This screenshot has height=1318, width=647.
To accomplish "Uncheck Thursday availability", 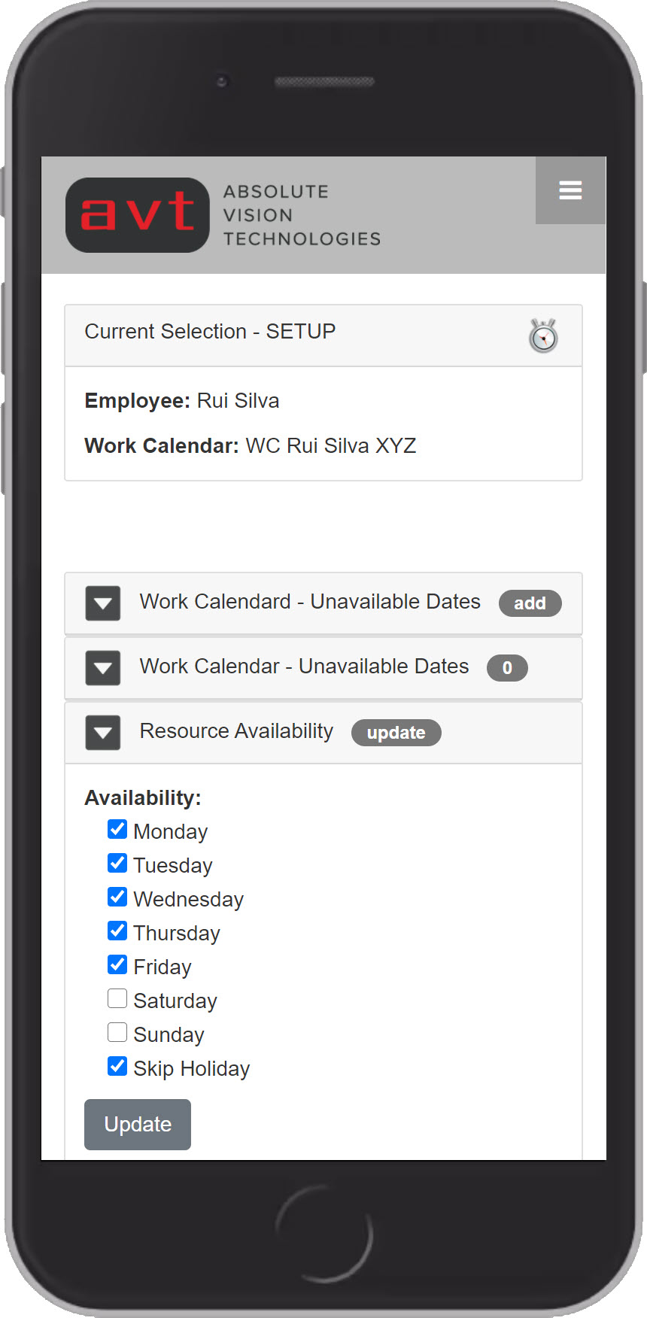I will 117,931.
